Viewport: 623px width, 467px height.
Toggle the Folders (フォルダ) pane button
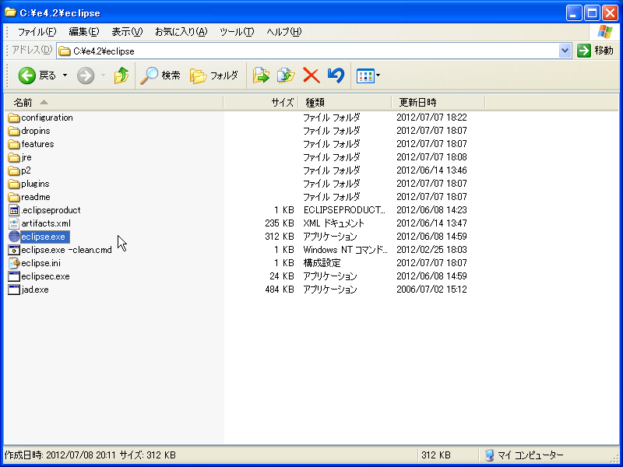213,75
